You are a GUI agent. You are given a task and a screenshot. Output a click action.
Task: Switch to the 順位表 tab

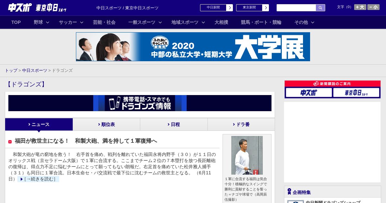coord(106,124)
